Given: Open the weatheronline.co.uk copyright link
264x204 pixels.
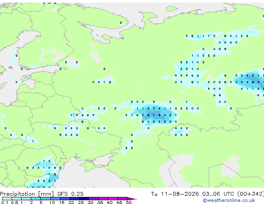Looking at the screenshot, I should [x=229, y=200].
